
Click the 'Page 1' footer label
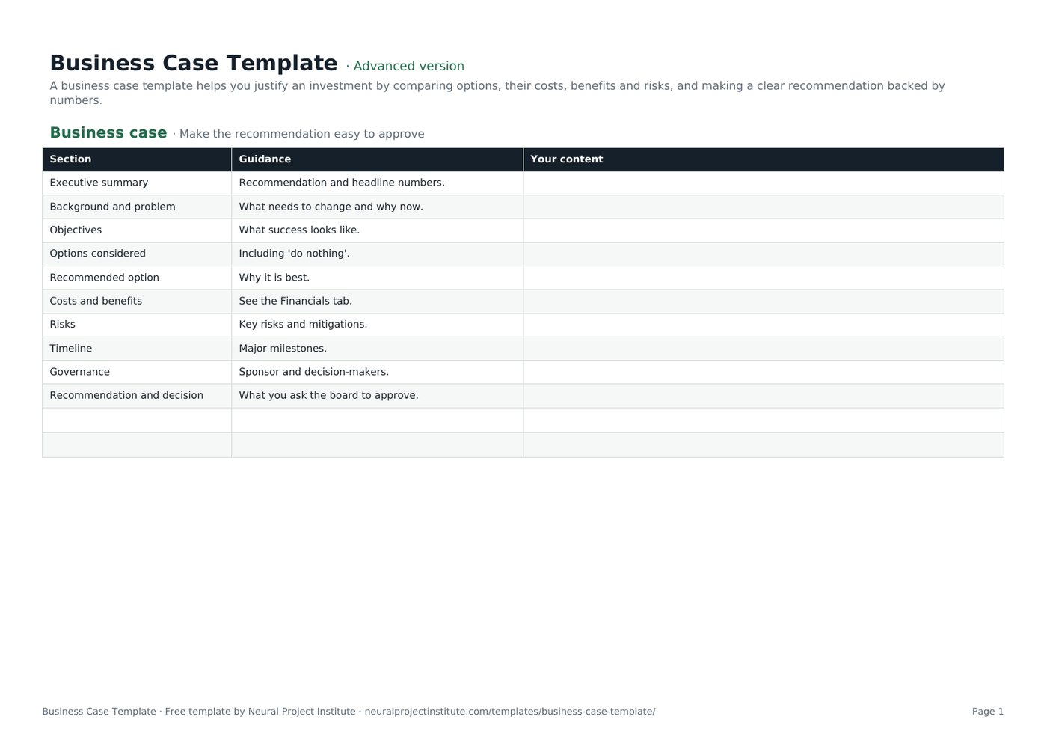pyautogui.click(x=988, y=712)
